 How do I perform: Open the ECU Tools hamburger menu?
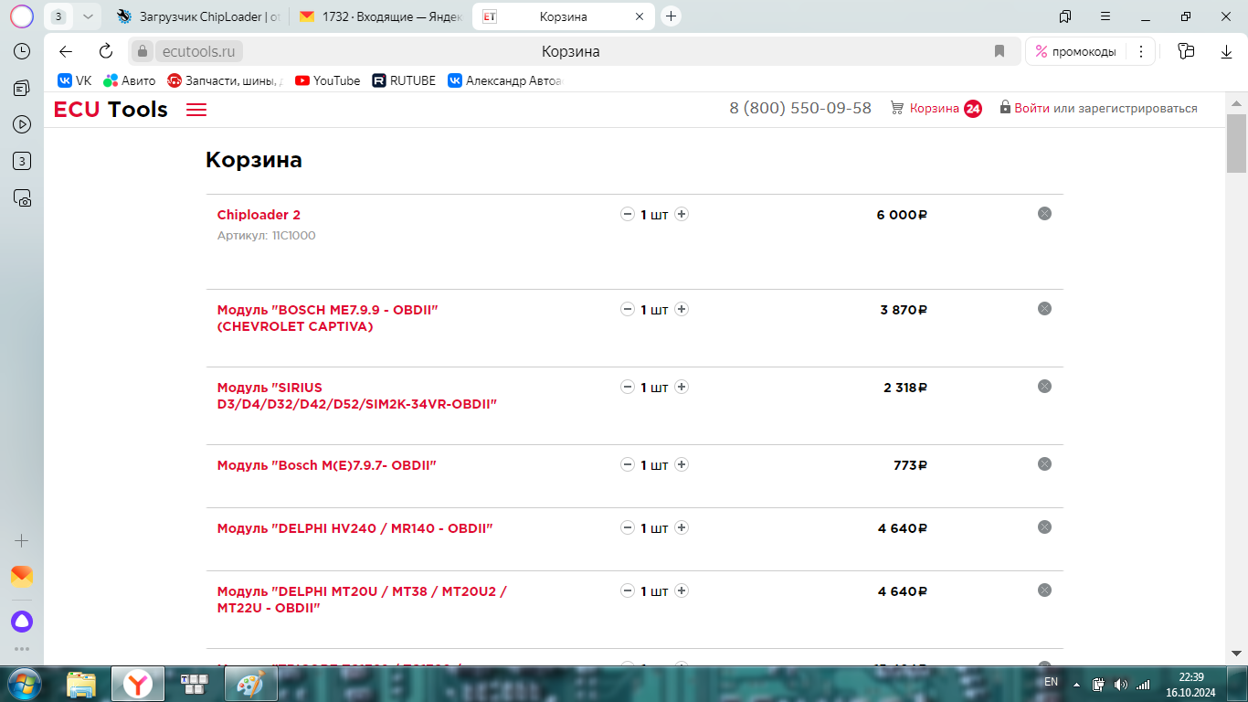point(196,110)
